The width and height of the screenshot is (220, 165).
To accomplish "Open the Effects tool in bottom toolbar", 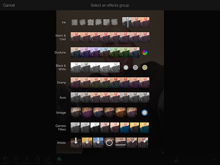I will tap(59, 160).
